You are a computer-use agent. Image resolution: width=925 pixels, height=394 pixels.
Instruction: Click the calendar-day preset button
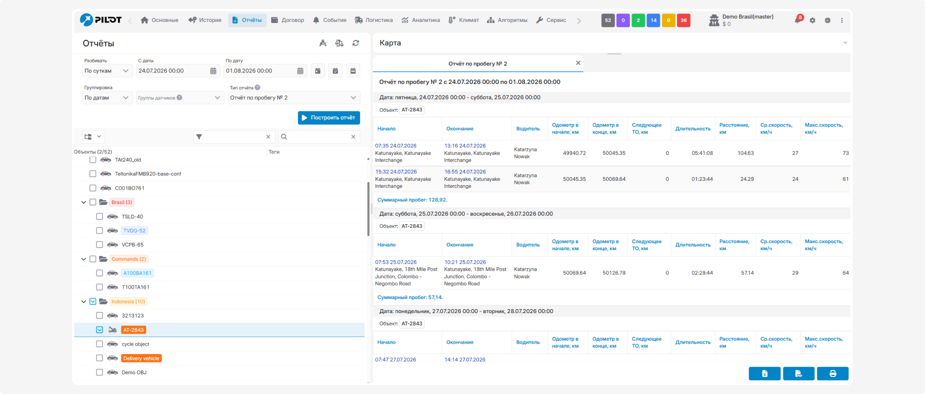point(317,71)
